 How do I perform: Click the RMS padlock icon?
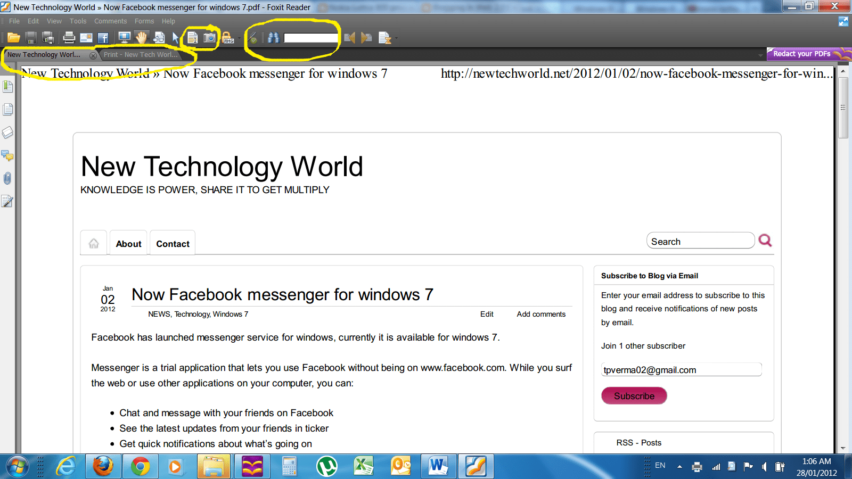tap(228, 38)
